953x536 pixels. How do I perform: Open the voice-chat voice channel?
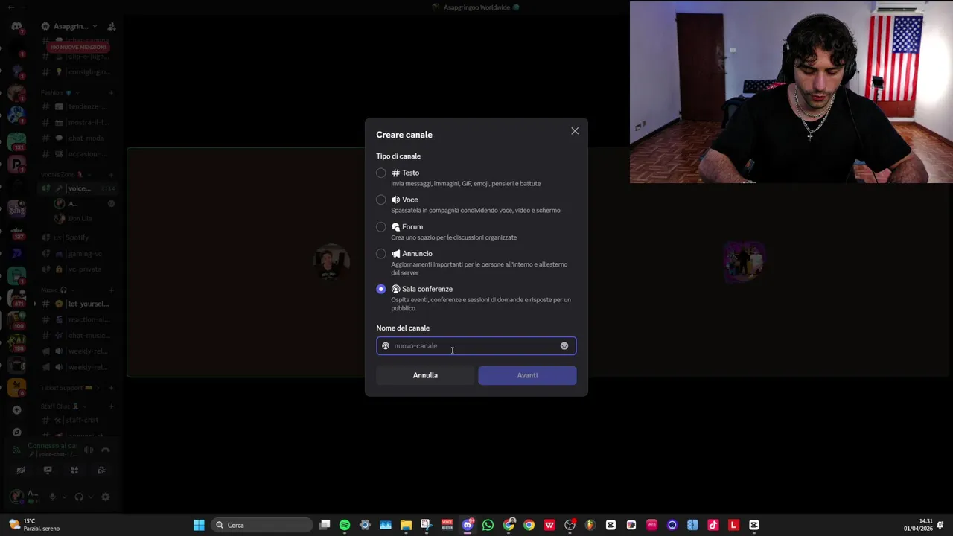point(78,188)
